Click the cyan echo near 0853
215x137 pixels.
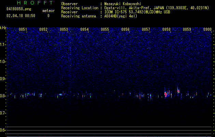(61, 95)
